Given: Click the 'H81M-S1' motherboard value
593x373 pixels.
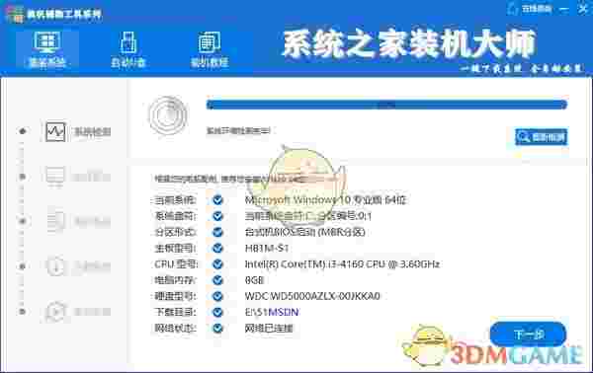Looking at the screenshot, I should tap(267, 248).
